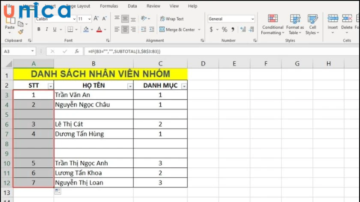The height and width of the screenshot is (202, 360).
Task: Open the Page Layout tab
Action: [78, 6]
